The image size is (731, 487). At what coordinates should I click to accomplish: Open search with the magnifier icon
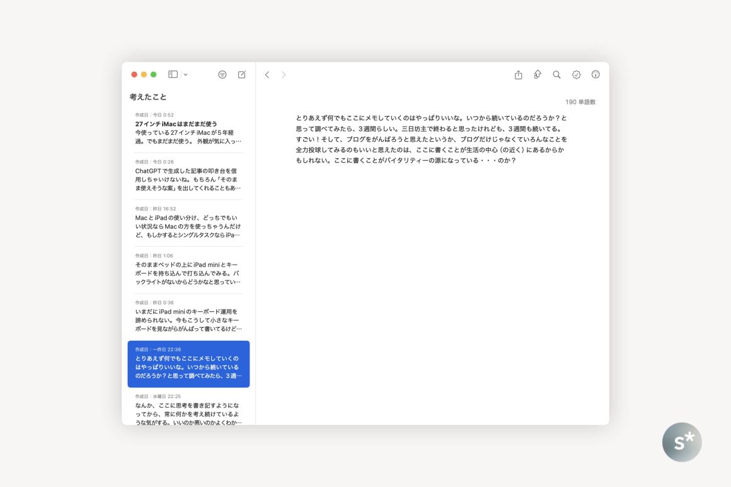click(556, 74)
